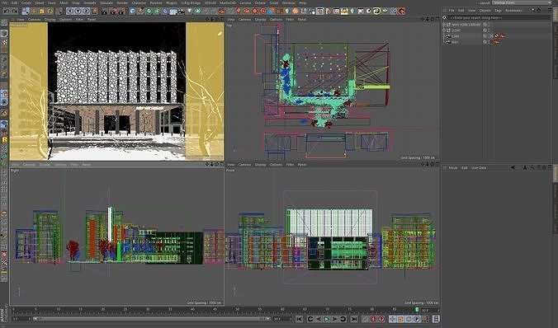This screenshot has width=558, height=328.
Task: Expand NEW YORK LIBRARY object in tree
Action: click(444, 25)
